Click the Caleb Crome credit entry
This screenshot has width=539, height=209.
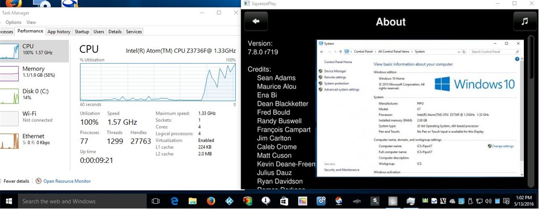tap(277, 147)
